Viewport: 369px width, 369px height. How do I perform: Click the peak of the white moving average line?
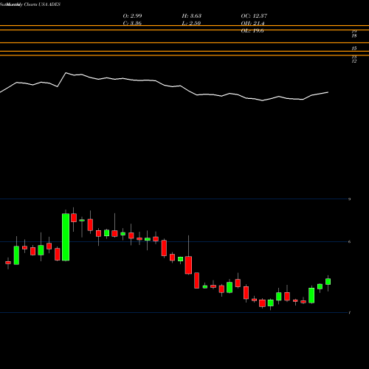pyautogui.click(x=66, y=73)
